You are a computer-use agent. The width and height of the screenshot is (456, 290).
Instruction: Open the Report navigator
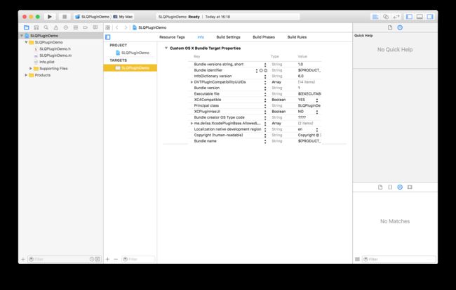pos(95,27)
